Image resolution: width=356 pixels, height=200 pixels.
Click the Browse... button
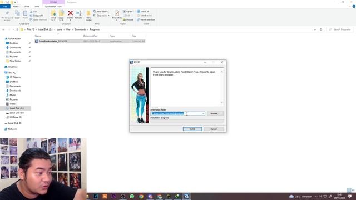[215, 113]
